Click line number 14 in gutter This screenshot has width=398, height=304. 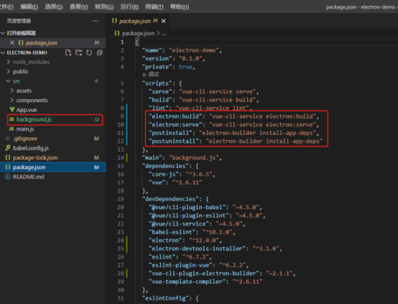pyautogui.click(x=121, y=157)
